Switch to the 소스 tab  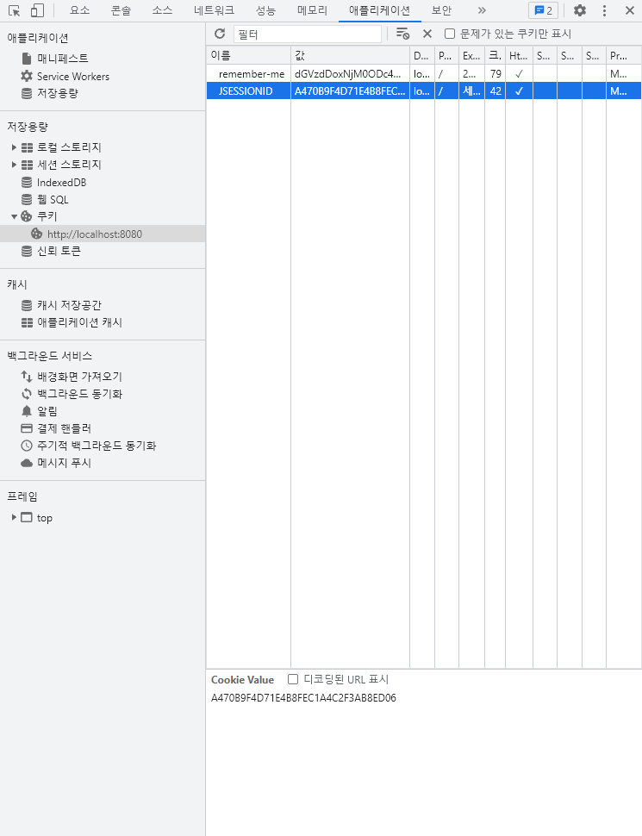(x=162, y=10)
